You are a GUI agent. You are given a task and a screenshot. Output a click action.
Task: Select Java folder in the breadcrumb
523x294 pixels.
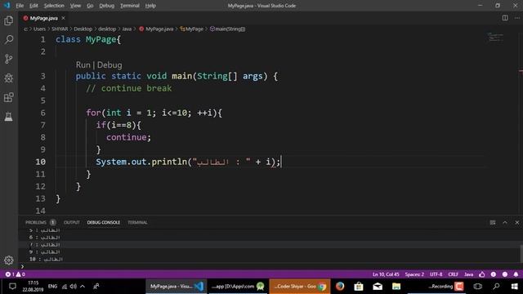[127, 29]
